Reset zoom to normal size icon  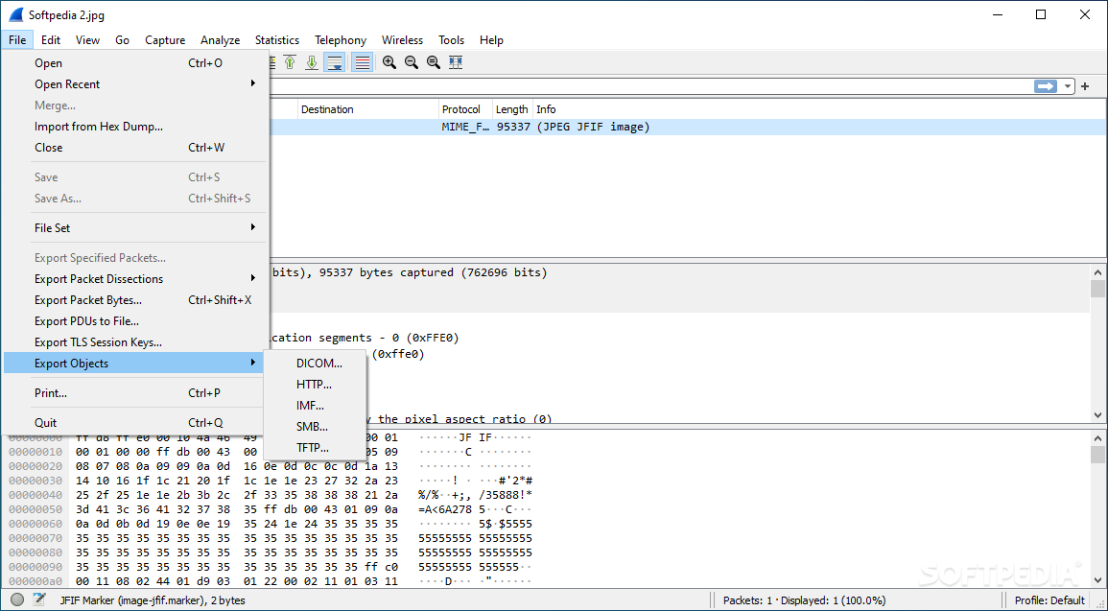pyautogui.click(x=434, y=62)
